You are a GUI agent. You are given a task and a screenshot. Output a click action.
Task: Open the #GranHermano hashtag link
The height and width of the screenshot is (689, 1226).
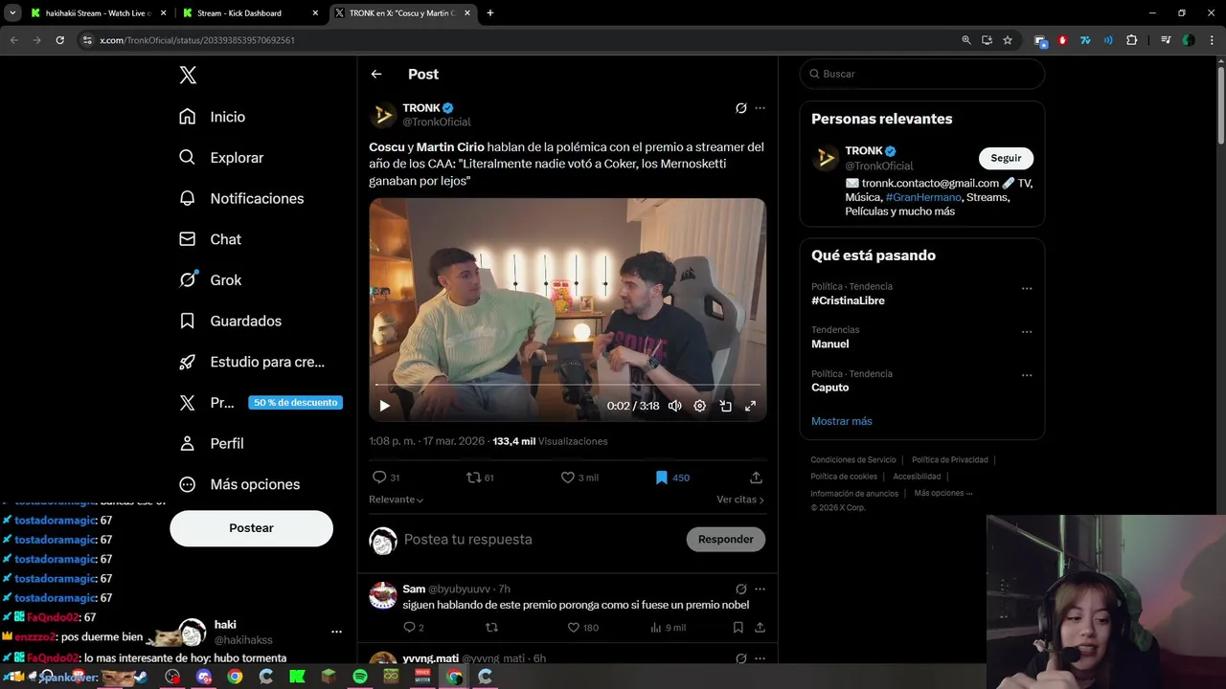coord(923,197)
